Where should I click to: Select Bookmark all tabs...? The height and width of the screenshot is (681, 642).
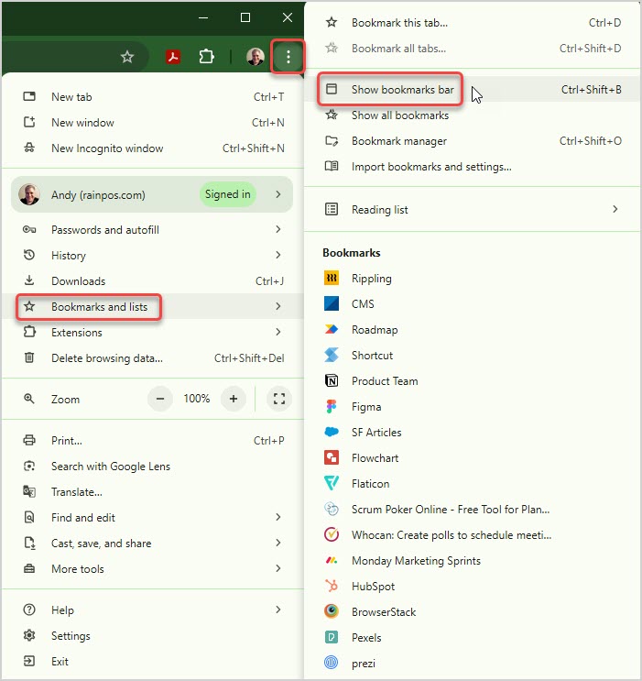pos(473,49)
